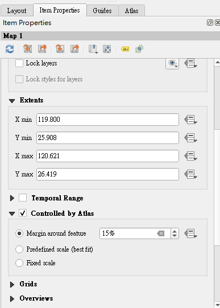Clear the 15% margin value
220x308 pixels.
point(161,233)
